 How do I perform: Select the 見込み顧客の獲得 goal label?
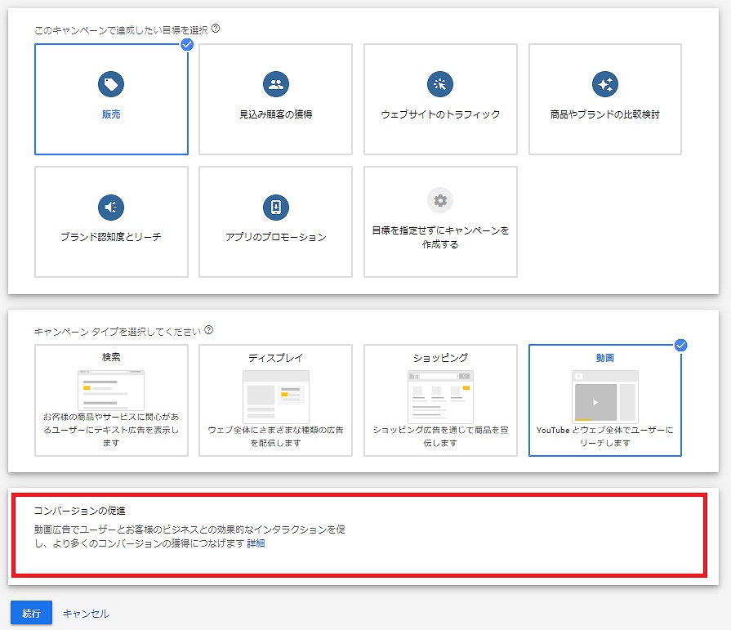pos(276,114)
